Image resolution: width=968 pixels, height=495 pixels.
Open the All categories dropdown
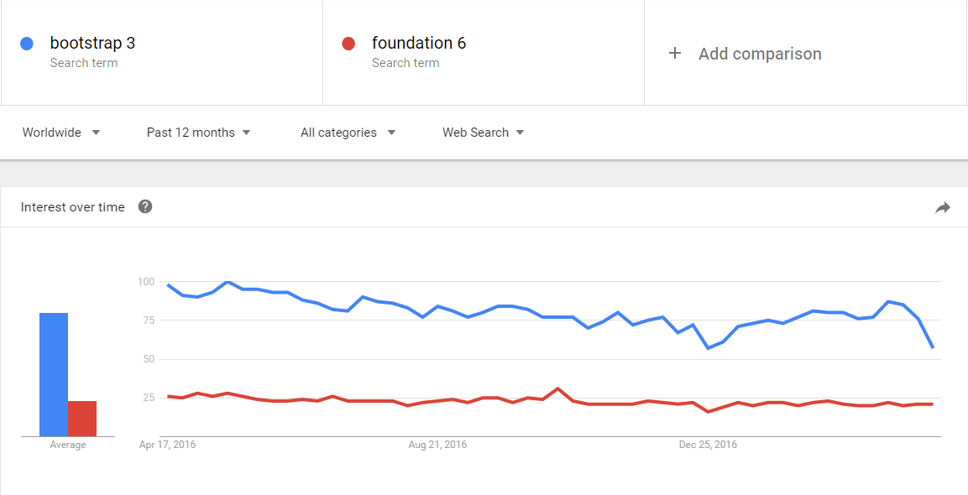click(x=348, y=133)
